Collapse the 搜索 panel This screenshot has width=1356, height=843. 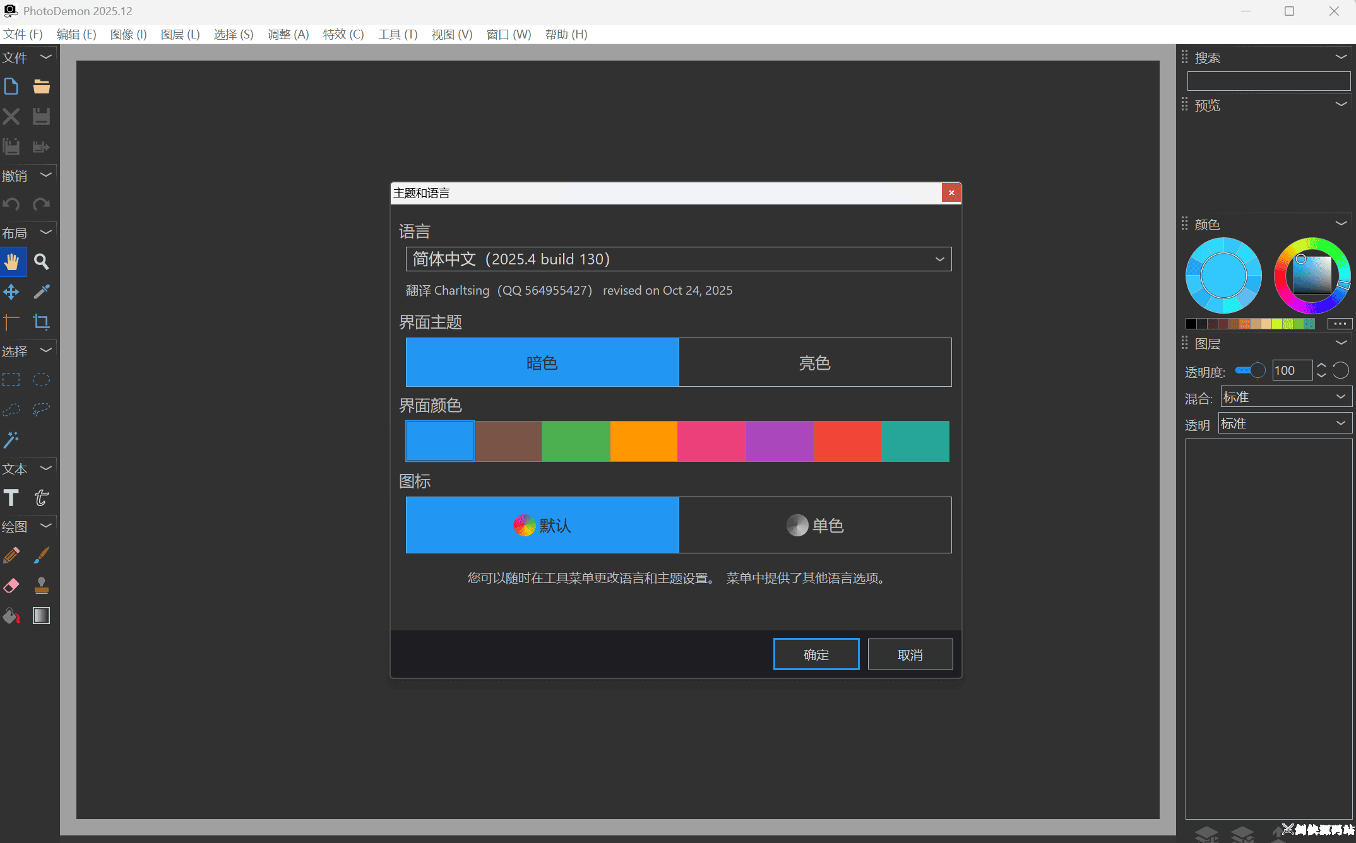(1341, 57)
